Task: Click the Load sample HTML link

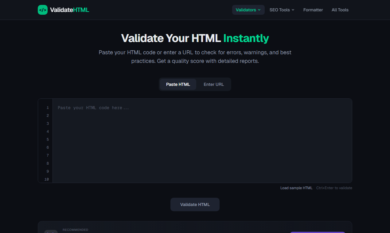Action: point(296,188)
